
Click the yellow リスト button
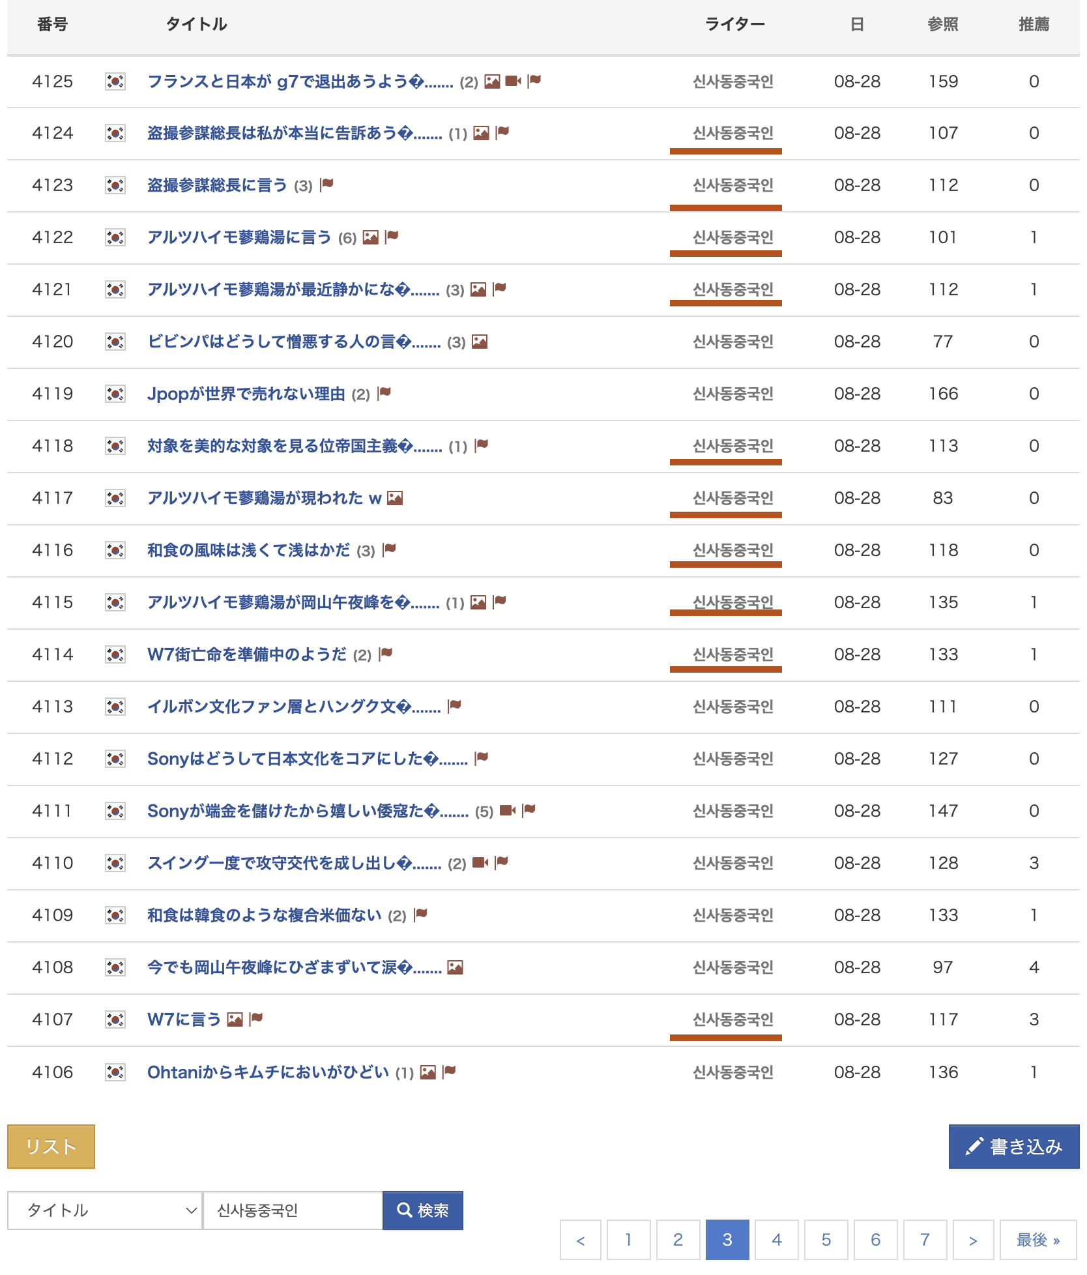point(51,1147)
